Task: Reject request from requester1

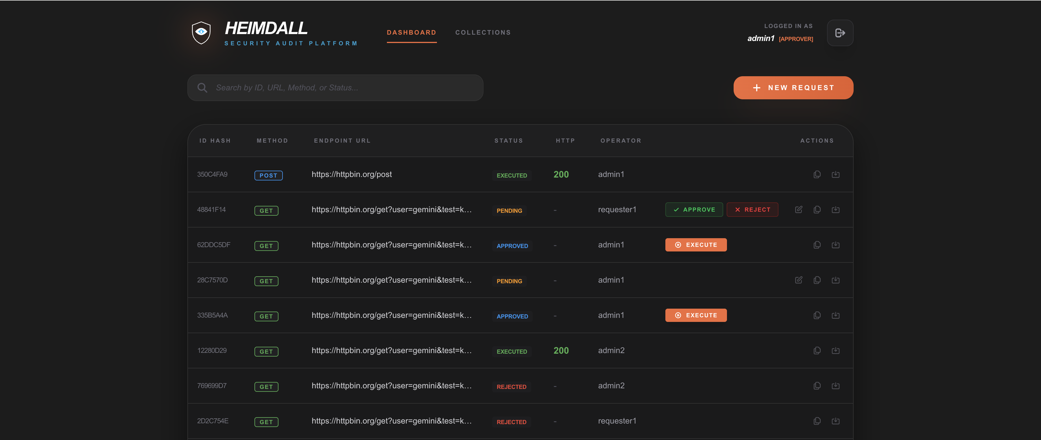Action: point(752,210)
